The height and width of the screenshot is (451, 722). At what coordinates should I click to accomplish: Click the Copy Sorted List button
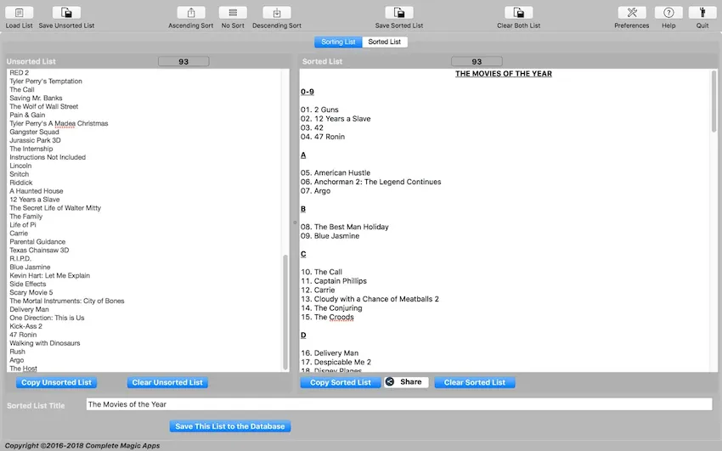pyautogui.click(x=341, y=382)
